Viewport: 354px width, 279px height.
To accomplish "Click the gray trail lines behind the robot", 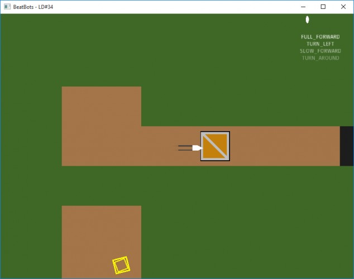I will point(185,148).
